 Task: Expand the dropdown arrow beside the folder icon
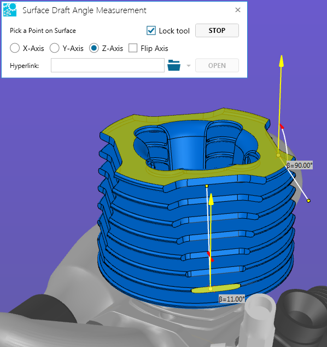(189, 66)
